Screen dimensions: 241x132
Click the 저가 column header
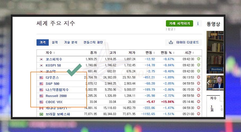pos(132,53)
